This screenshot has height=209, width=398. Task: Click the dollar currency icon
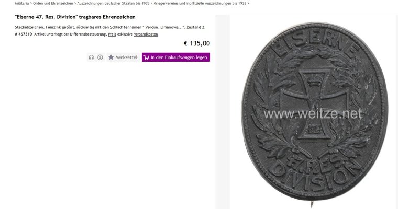coord(100,57)
